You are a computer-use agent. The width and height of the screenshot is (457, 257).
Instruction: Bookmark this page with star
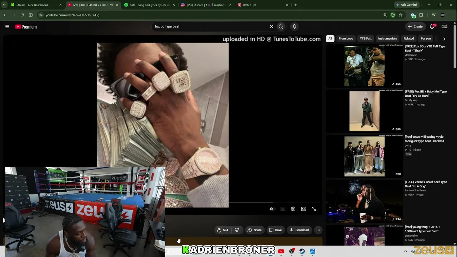(x=401, y=15)
